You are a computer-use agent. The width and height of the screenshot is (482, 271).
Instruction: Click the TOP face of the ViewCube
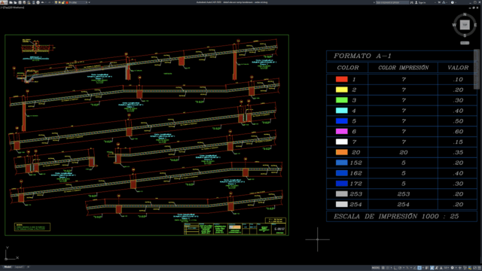[x=465, y=25]
